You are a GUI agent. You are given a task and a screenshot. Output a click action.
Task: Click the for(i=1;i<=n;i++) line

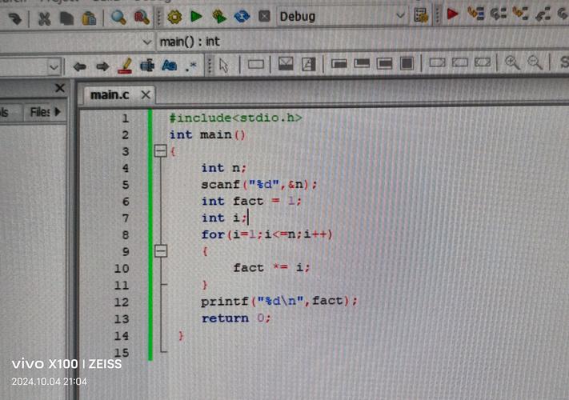(266, 234)
